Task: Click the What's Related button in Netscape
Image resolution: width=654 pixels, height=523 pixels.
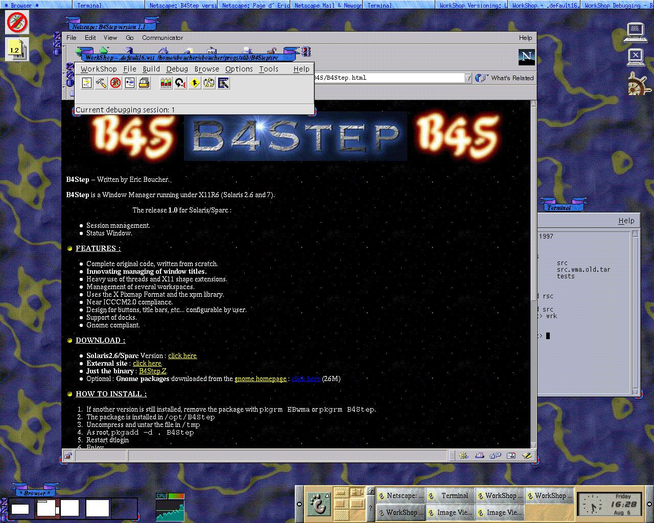Action: pyautogui.click(x=504, y=78)
